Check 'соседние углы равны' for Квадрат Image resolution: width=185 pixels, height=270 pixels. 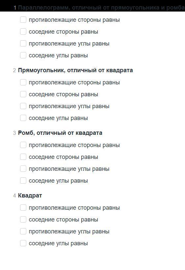click(x=23, y=243)
